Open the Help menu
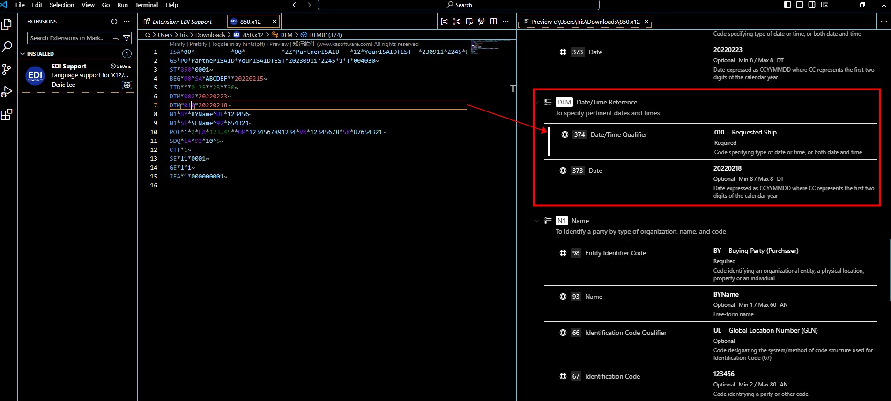This screenshot has width=891, height=401. [172, 5]
